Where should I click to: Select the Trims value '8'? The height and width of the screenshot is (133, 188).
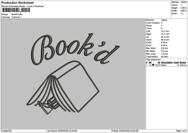click(162, 29)
